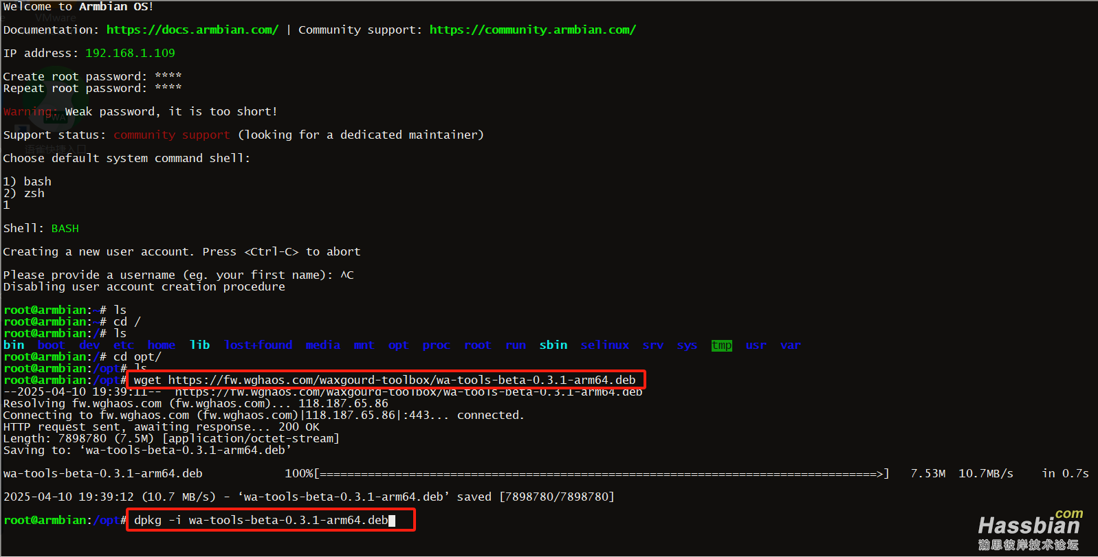Screen dimensions: 1098x557
Task: Click the 'usr' directory entry
Action: [756, 345]
